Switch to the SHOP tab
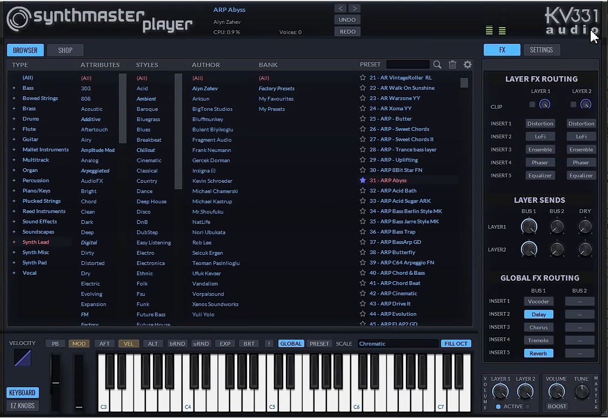This screenshot has height=418, width=608. [x=65, y=50]
